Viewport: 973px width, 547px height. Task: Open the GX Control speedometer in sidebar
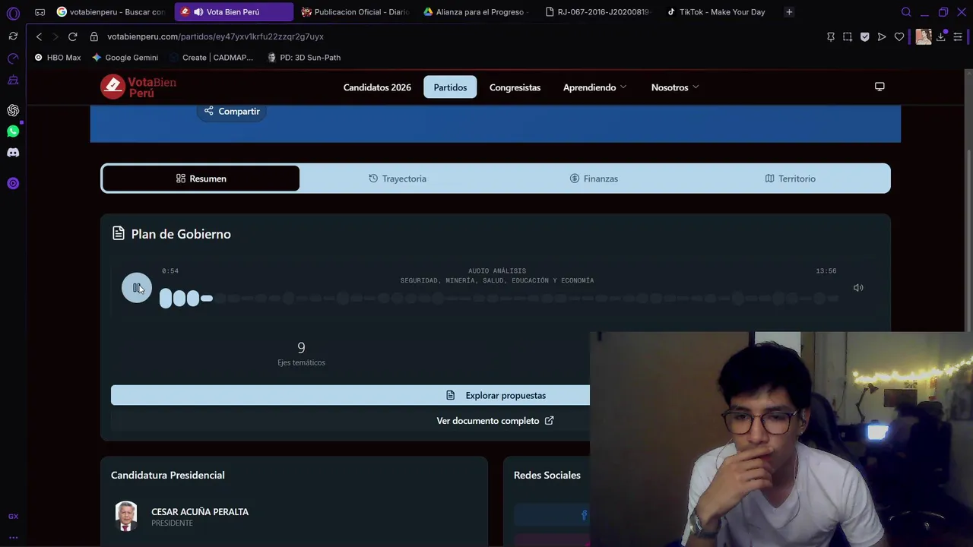tap(13, 58)
